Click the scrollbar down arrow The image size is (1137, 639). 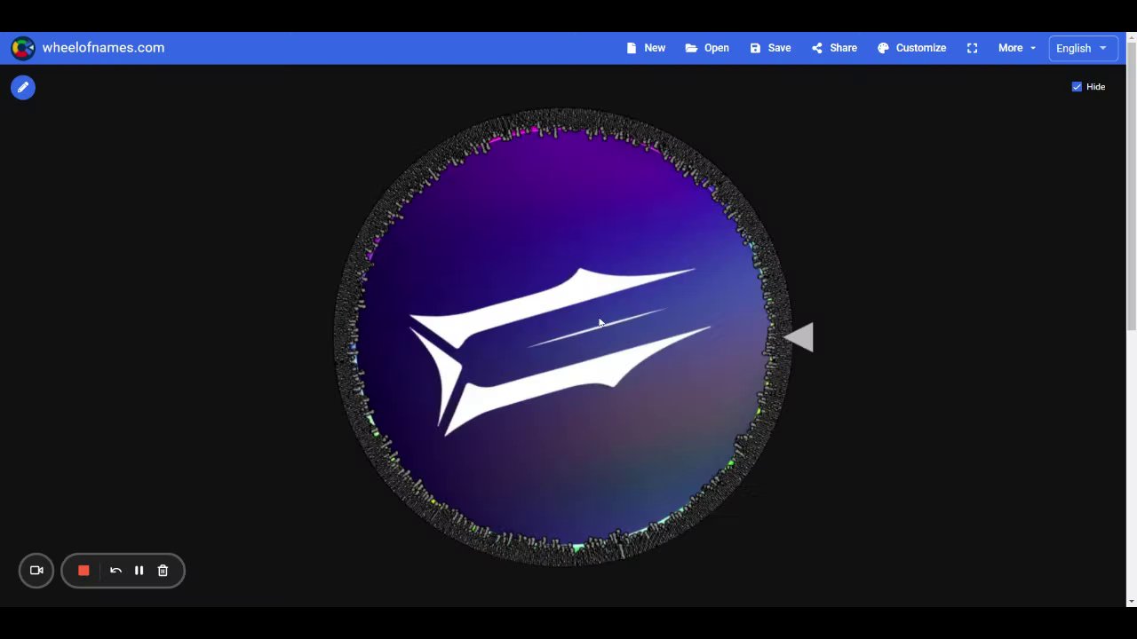pyautogui.click(x=1131, y=602)
